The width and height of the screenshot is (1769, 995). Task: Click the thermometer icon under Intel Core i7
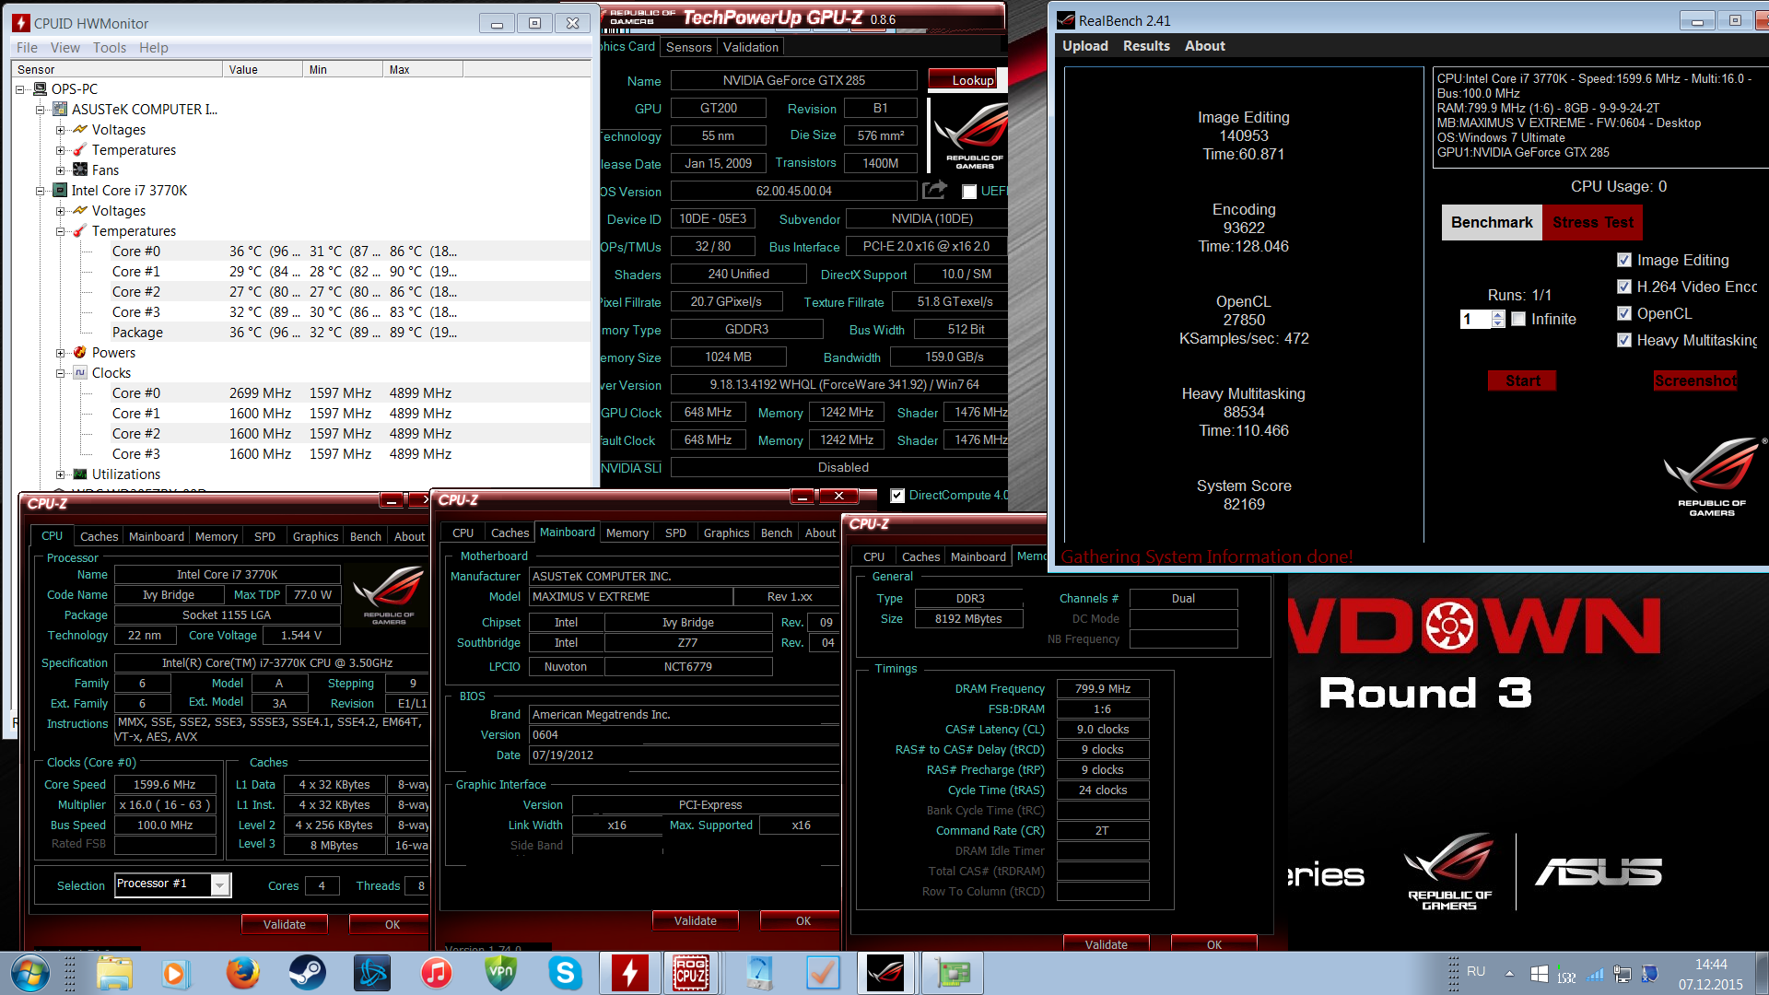[80, 231]
